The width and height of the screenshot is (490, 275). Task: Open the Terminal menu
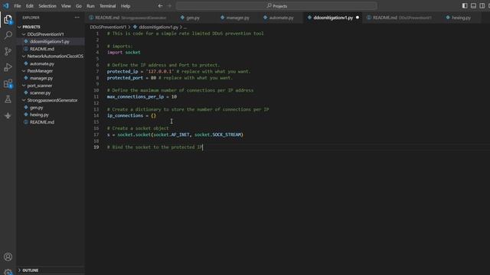coord(107,6)
